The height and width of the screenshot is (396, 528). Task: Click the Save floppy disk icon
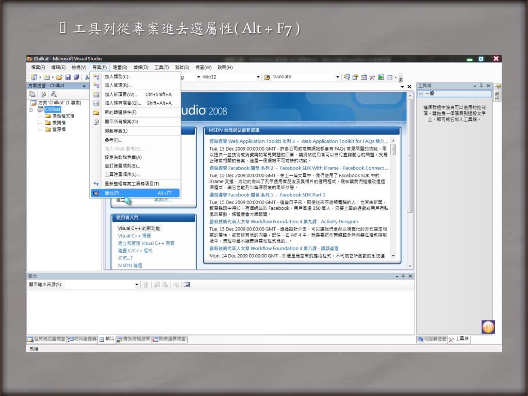[x=68, y=77]
